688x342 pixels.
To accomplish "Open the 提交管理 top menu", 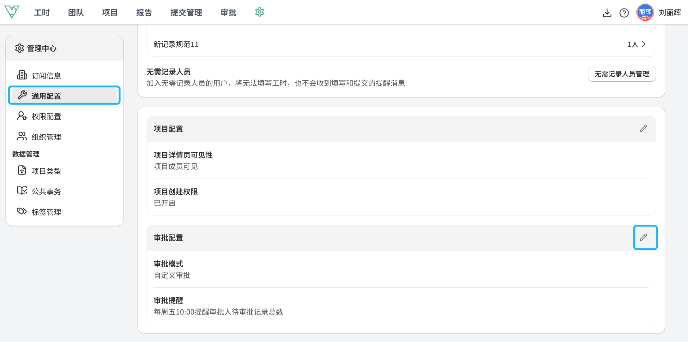I will pos(186,13).
